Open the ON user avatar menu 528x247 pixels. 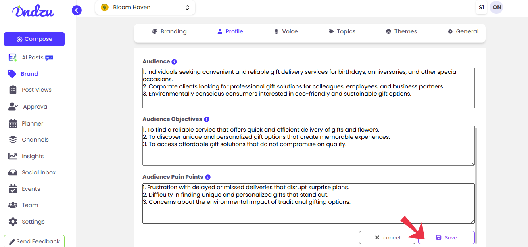(497, 7)
